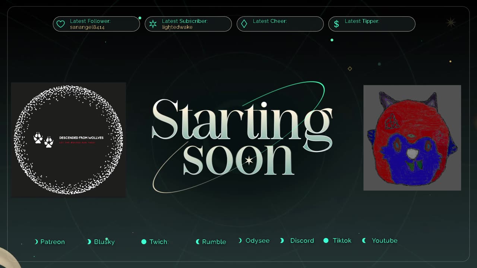Click the moon icon next to Rumble

click(198, 242)
